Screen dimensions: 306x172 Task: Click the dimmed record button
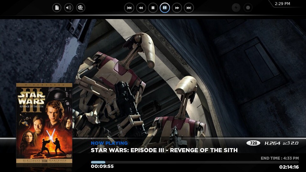[248, 8]
